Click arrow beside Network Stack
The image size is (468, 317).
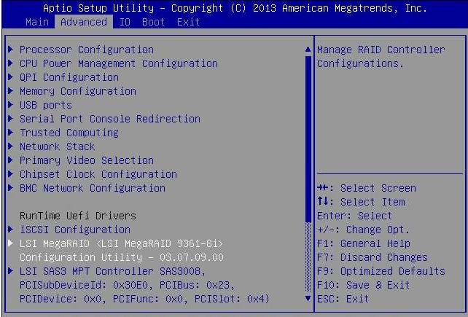10,146
